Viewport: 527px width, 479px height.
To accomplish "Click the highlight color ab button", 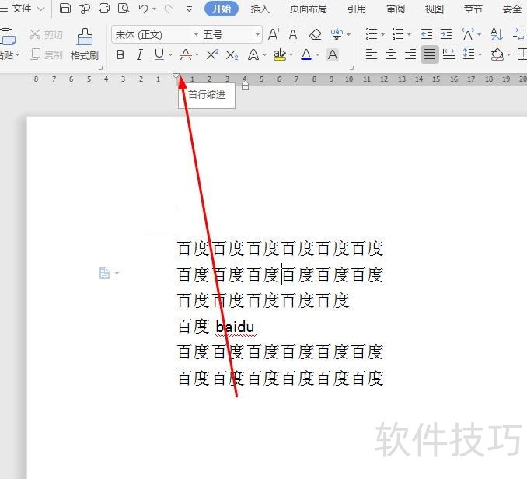I will point(280,54).
